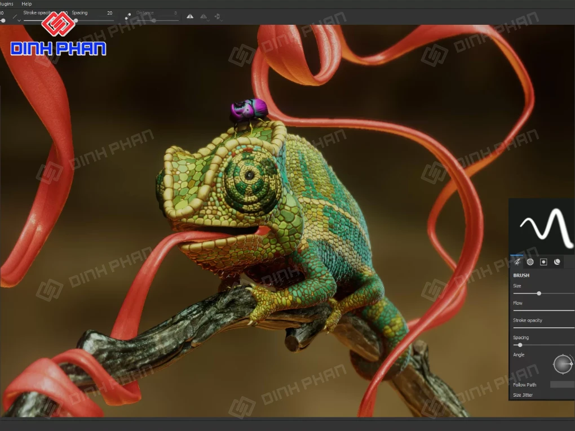The image size is (575, 431).
Task: Toggle symmetry with the solid mirror icon
Action: [190, 16]
